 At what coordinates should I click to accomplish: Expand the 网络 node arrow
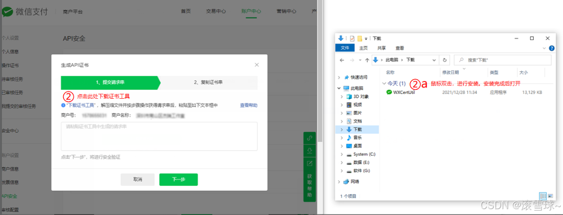pyautogui.click(x=339, y=182)
